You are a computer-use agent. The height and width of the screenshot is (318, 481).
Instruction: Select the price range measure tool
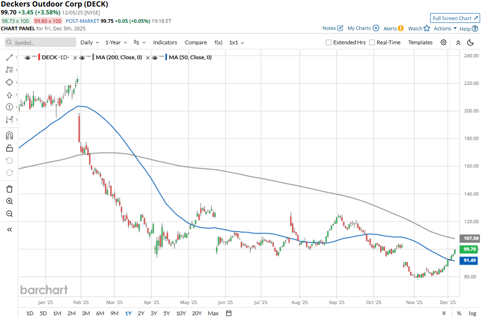9,119
